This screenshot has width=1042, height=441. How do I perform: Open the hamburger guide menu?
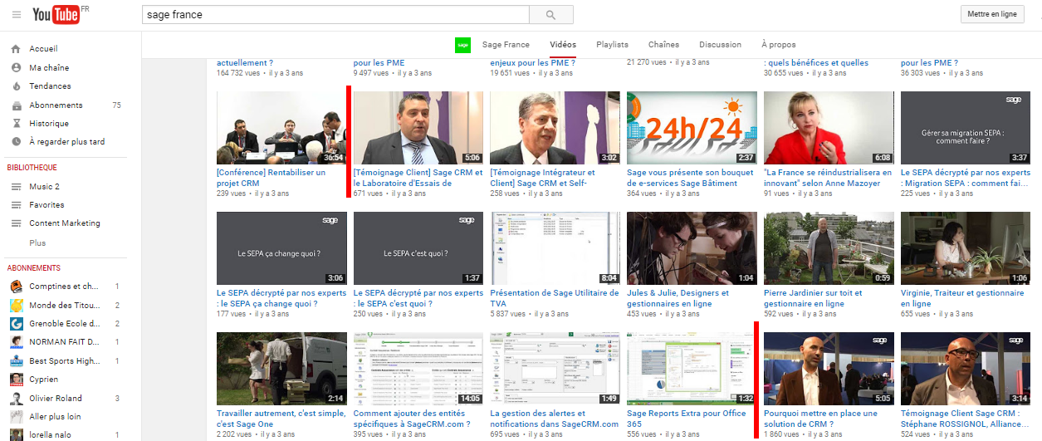(17, 15)
